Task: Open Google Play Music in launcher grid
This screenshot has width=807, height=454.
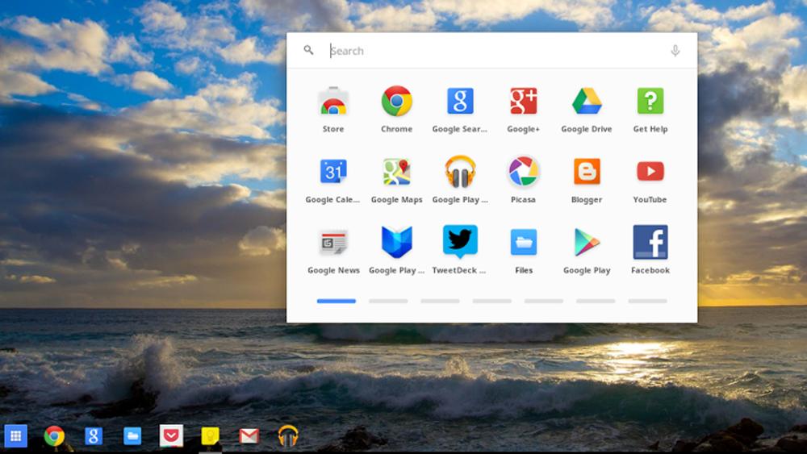Action: (x=460, y=172)
